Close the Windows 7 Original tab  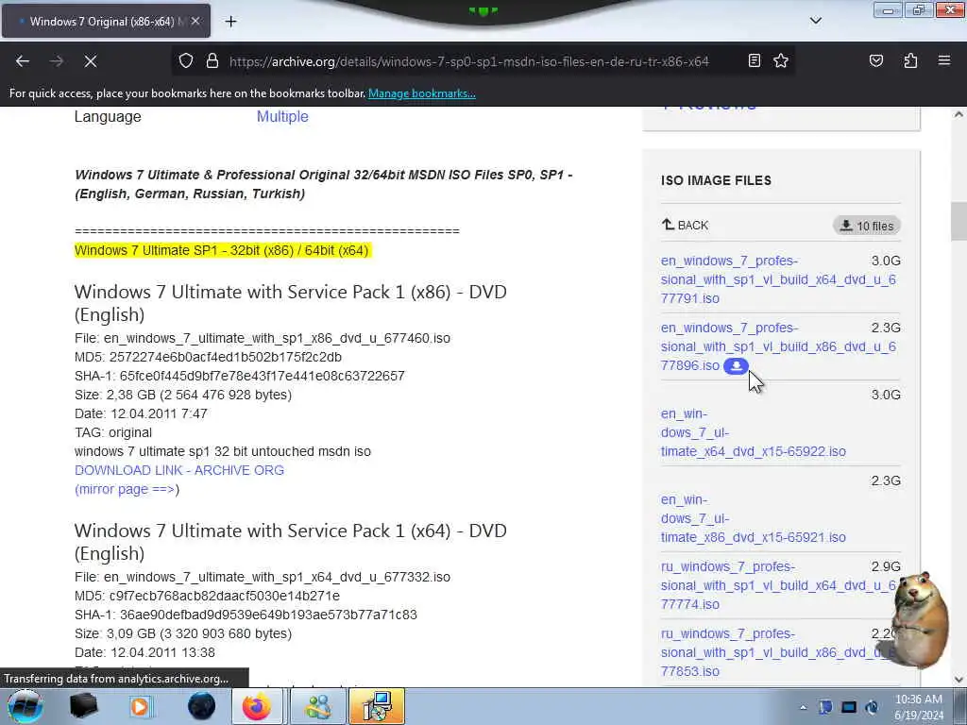coord(195,21)
